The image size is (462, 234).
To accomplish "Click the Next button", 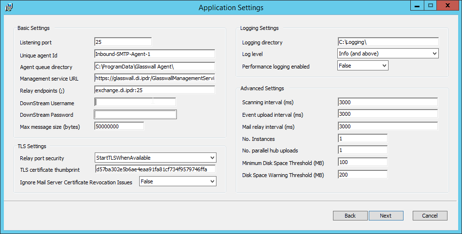I will pyautogui.click(x=386, y=216).
